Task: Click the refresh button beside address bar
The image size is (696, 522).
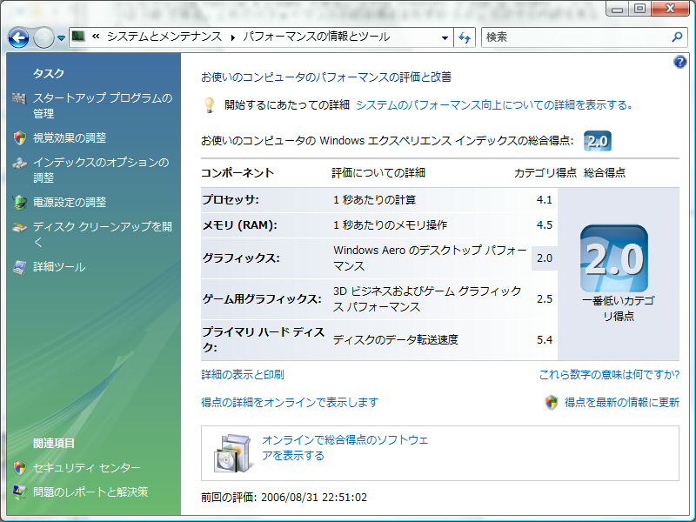Action: (465, 37)
